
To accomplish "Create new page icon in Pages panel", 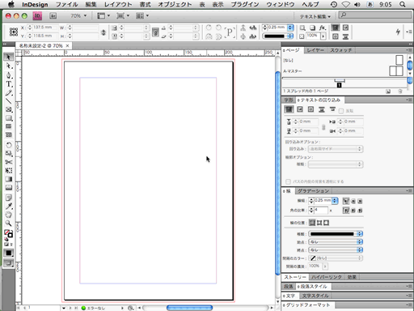I will coord(388,92).
